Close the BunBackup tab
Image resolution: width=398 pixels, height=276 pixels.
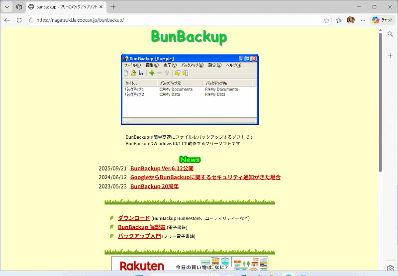click(101, 7)
